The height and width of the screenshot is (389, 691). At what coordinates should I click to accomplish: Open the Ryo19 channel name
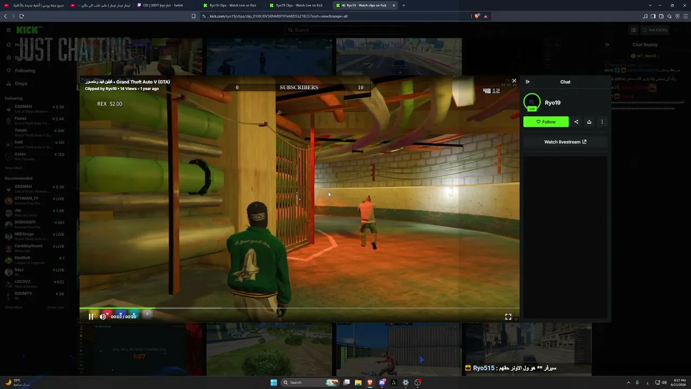click(552, 103)
